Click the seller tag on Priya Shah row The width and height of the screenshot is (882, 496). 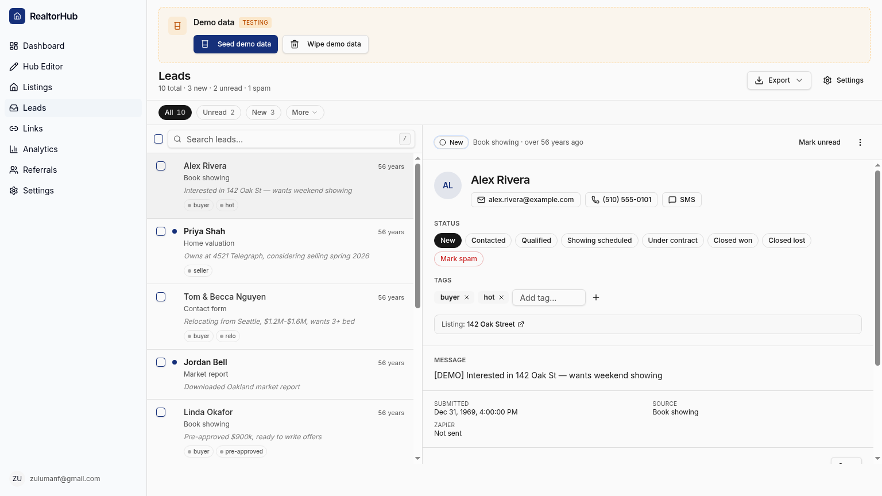[198, 270]
